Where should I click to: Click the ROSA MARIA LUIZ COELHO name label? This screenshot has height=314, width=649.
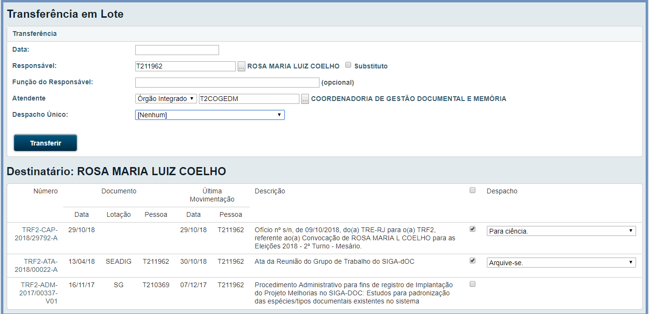click(x=293, y=66)
